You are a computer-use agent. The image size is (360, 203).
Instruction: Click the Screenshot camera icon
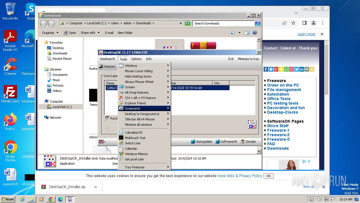121,109
